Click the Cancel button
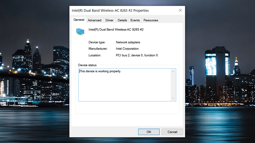Viewport: 255px width, 143px height. (172, 132)
